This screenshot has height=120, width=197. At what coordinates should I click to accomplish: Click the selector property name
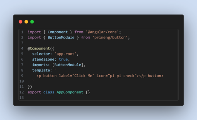click(41, 54)
